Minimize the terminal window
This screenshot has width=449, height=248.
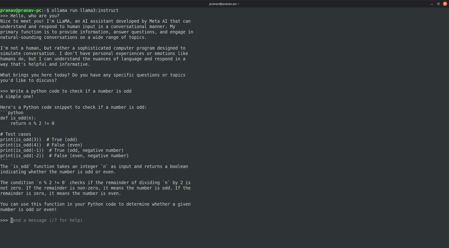pos(432,4)
